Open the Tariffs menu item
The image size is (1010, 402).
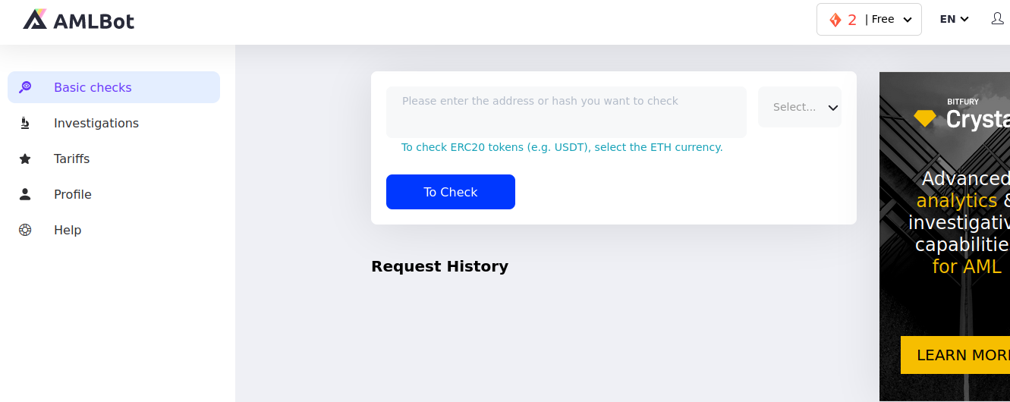pyautogui.click(x=72, y=159)
